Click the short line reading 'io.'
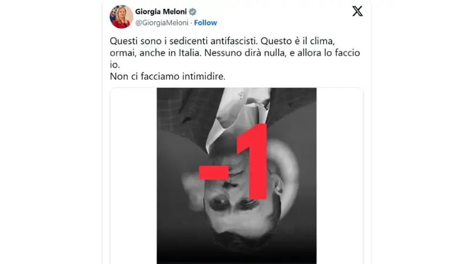This screenshot has height=264, width=469. pyautogui.click(x=115, y=65)
